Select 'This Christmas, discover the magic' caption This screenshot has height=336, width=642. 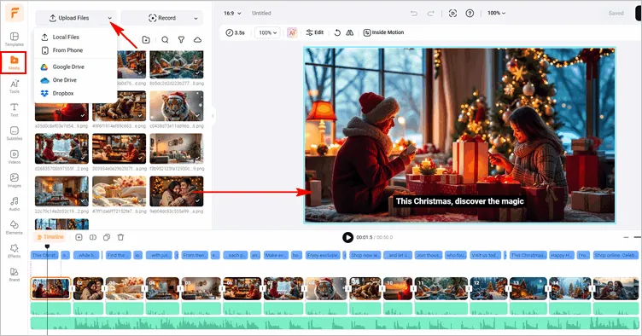coord(459,201)
